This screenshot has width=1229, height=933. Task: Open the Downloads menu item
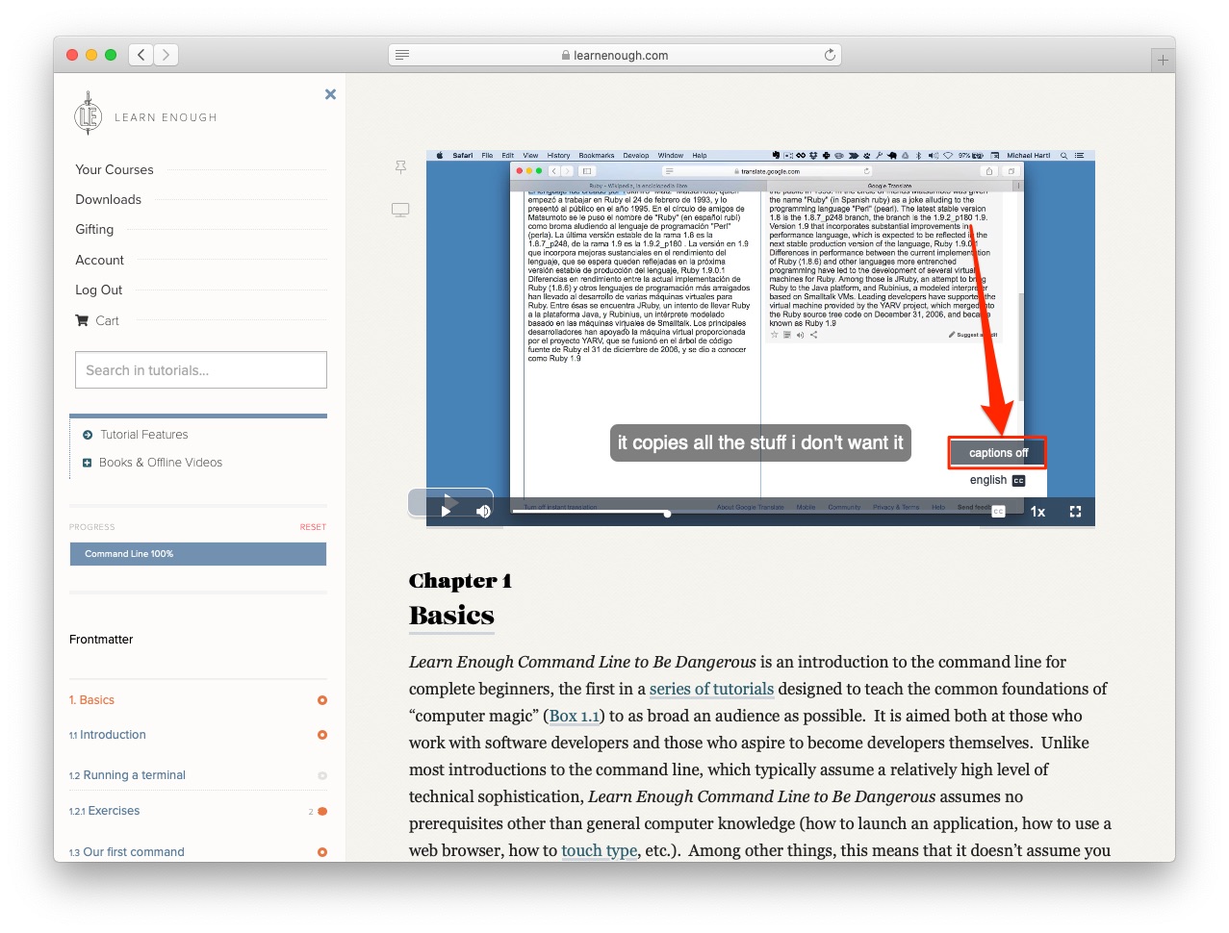pos(109,200)
